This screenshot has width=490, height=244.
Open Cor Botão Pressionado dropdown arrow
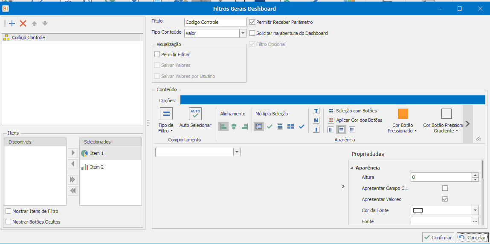(415, 131)
